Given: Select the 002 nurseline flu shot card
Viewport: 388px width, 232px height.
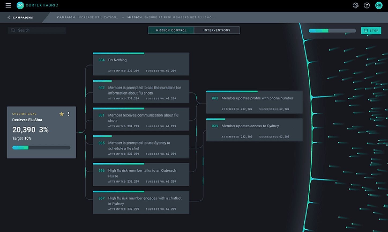Looking at the screenshot, I should pyautogui.click(x=141, y=92).
